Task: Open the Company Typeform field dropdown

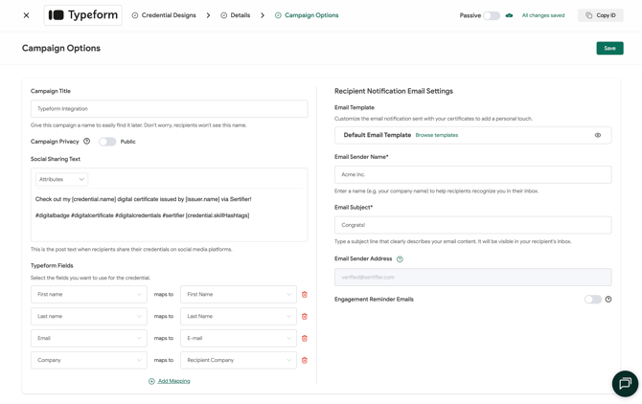Action: [89, 360]
